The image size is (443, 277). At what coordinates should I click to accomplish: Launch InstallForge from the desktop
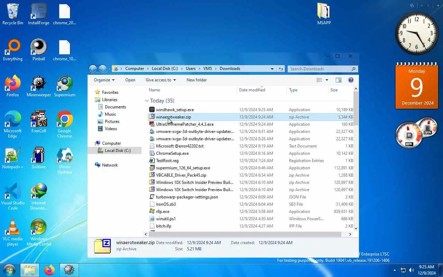[39, 14]
